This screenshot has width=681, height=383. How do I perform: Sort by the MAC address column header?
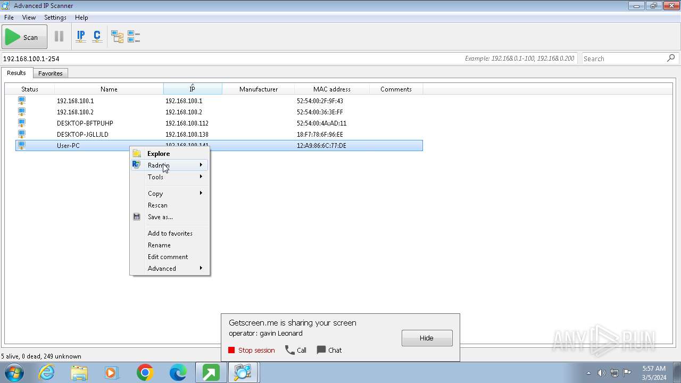tap(332, 89)
